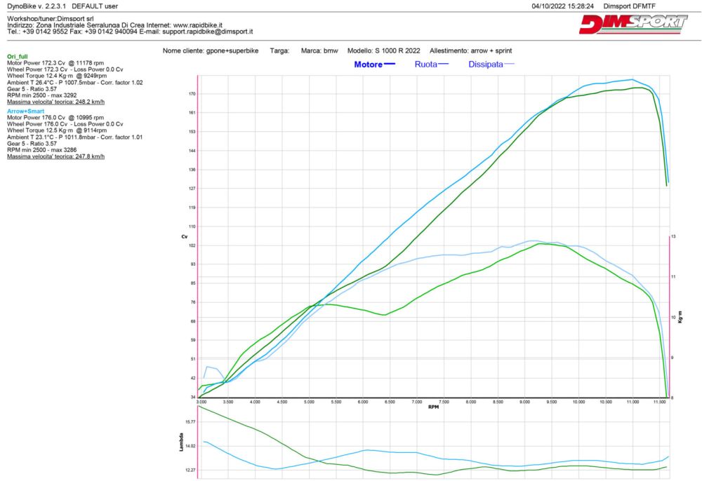Click Arrow+Smart Massima velocita' teorica 247.8 km/h
702x481 pixels.
point(55,157)
